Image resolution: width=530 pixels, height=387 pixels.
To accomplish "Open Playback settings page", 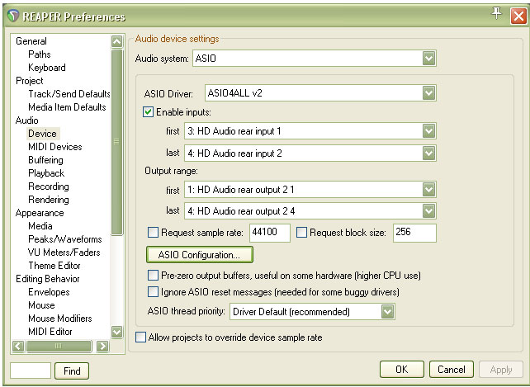I will coord(46,173).
